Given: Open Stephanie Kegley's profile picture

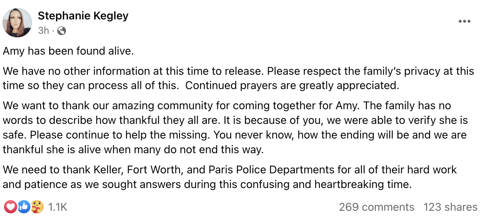Looking at the screenshot, I should (x=17, y=23).
